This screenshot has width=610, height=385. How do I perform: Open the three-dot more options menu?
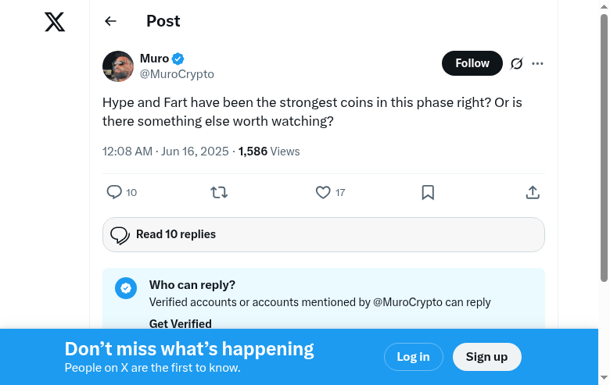tap(537, 63)
